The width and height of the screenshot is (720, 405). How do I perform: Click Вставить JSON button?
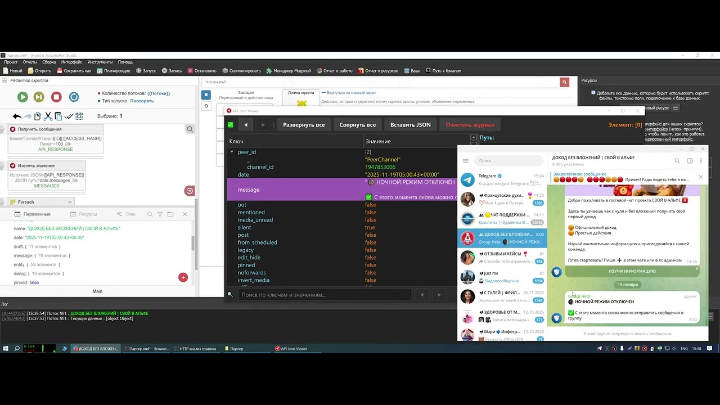411,125
